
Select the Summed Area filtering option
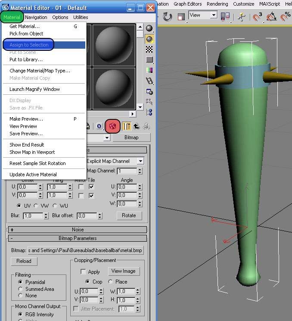[x=20, y=289]
